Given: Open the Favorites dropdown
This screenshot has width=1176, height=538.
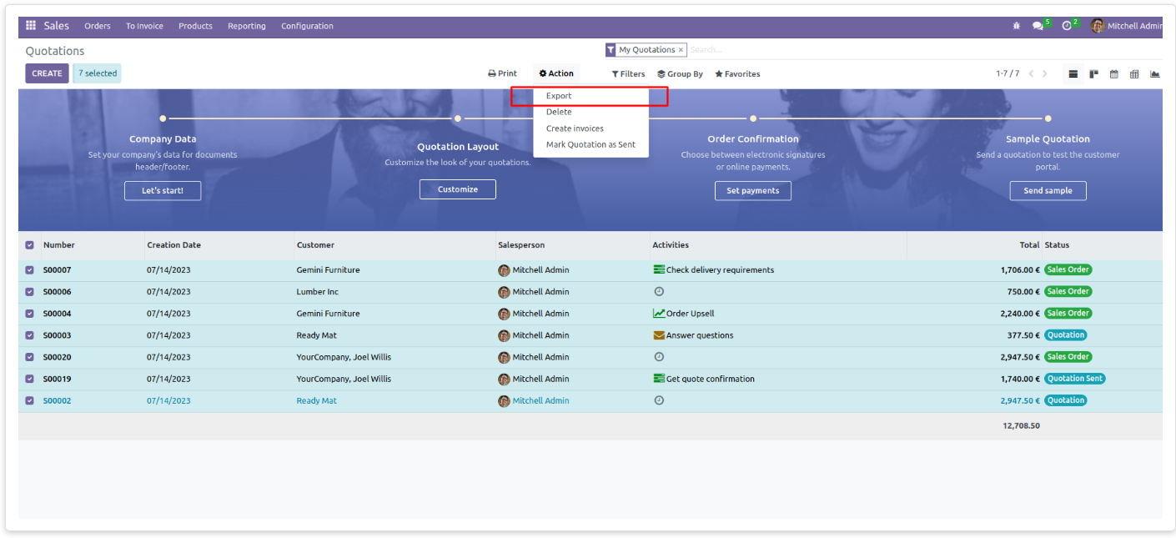Looking at the screenshot, I should coord(737,74).
